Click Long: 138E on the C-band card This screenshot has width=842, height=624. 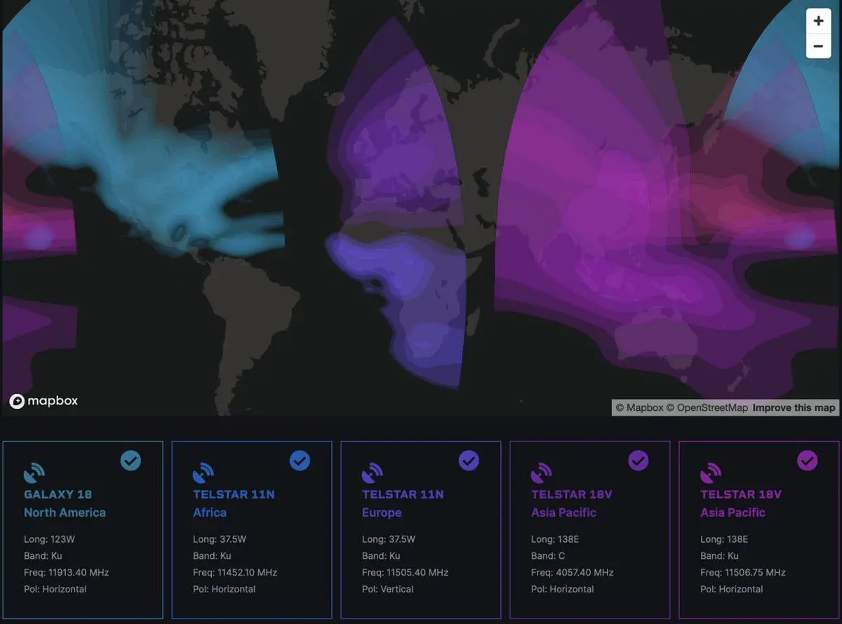click(555, 539)
